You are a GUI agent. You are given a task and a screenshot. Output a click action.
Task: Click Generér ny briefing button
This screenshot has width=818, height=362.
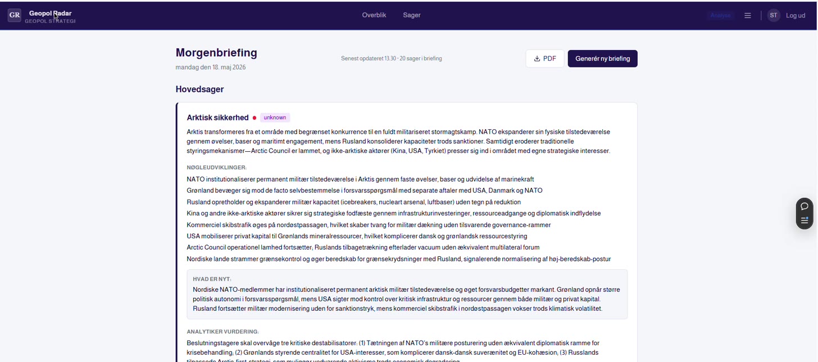(x=602, y=58)
